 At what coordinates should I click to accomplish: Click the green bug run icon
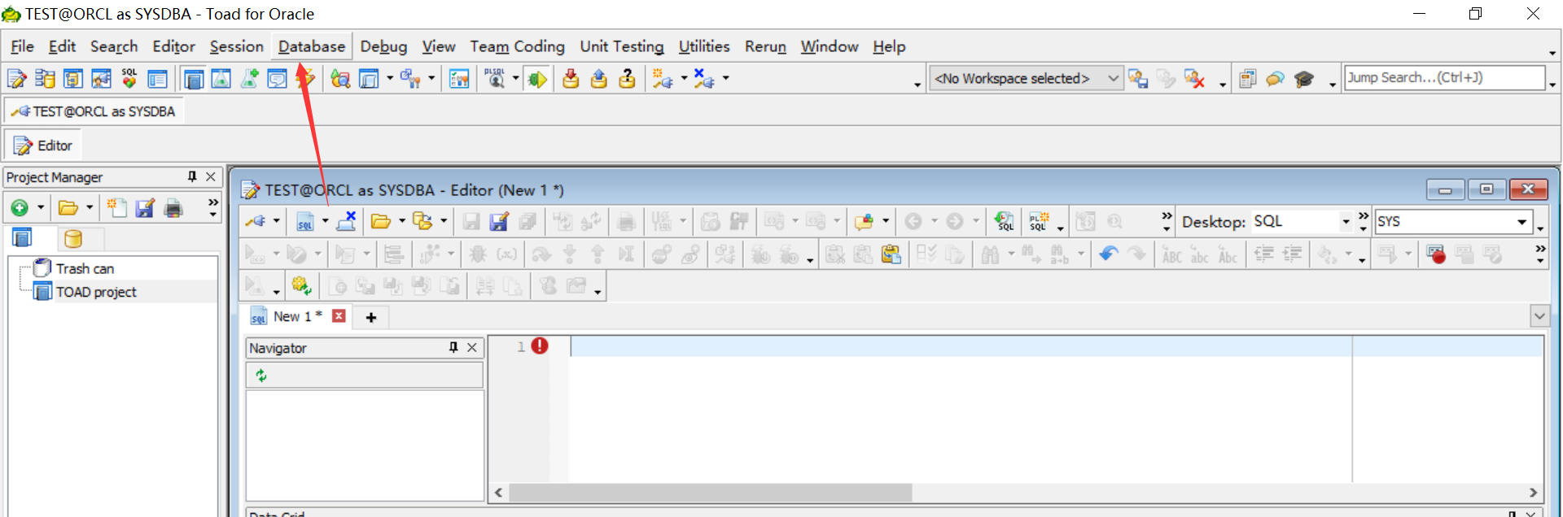pos(536,79)
